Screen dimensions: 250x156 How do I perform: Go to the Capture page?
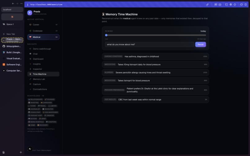[x=43, y=84]
